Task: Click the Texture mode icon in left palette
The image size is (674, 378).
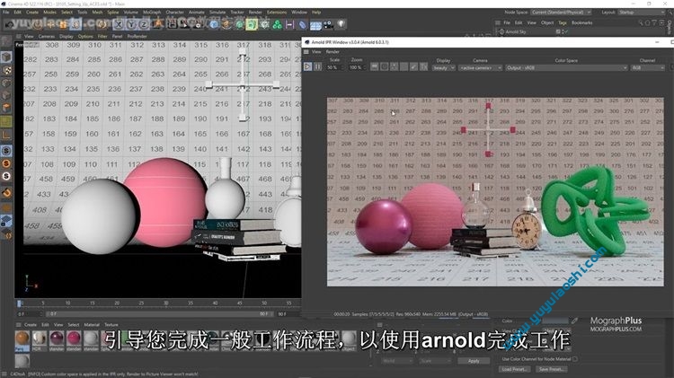Action: 6,70
